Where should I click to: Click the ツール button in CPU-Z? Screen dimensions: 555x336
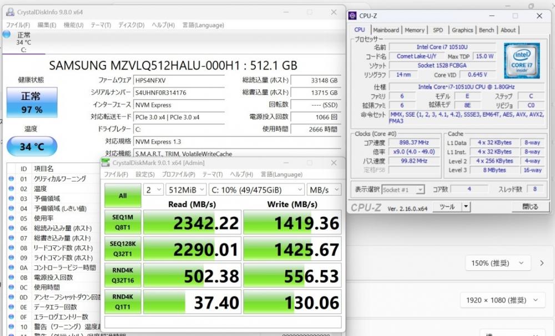click(447, 207)
